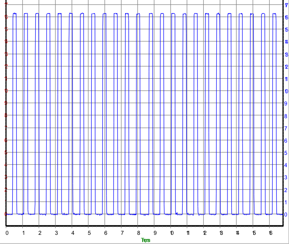Select the 15 tick label on horizontal axis
289x244 pixels.
(x=253, y=233)
